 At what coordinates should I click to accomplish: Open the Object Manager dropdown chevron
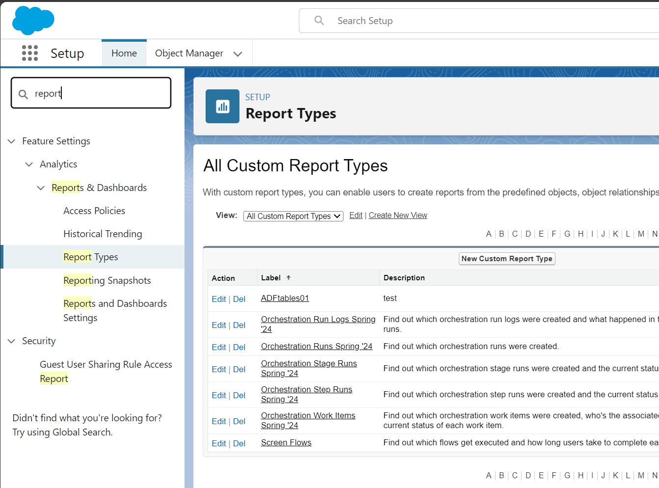click(x=238, y=54)
